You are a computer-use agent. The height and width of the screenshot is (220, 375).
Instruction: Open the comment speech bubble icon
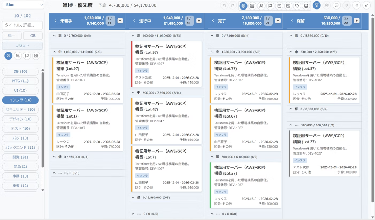337,5
